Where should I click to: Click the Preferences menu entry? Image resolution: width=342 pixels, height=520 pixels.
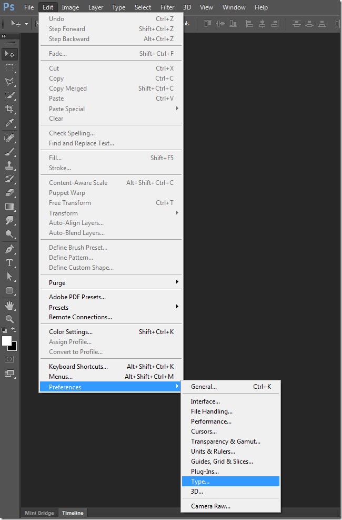click(x=111, y=387)
